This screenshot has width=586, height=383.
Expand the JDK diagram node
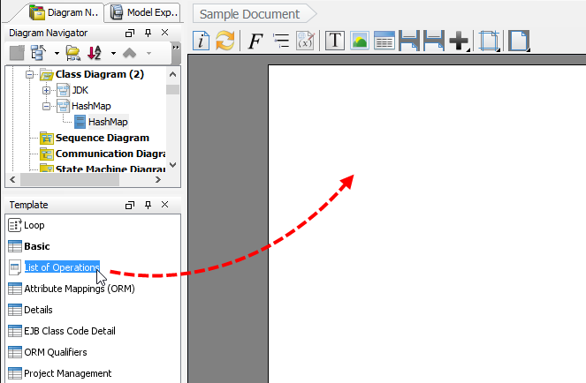pyautogui.click(x=46, y=90)
